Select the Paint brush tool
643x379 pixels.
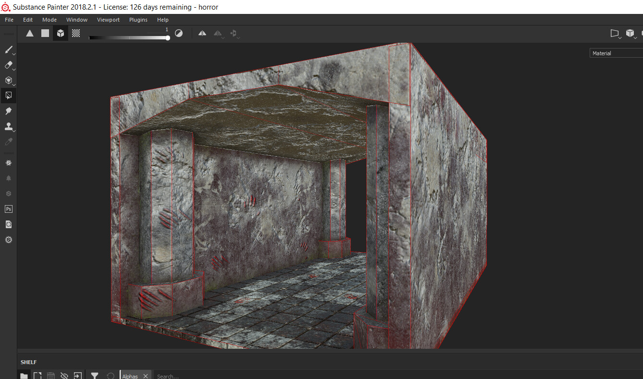8,49
